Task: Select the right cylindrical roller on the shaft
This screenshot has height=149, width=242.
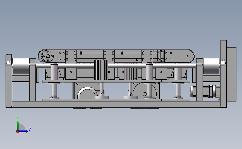Action: 211,66
